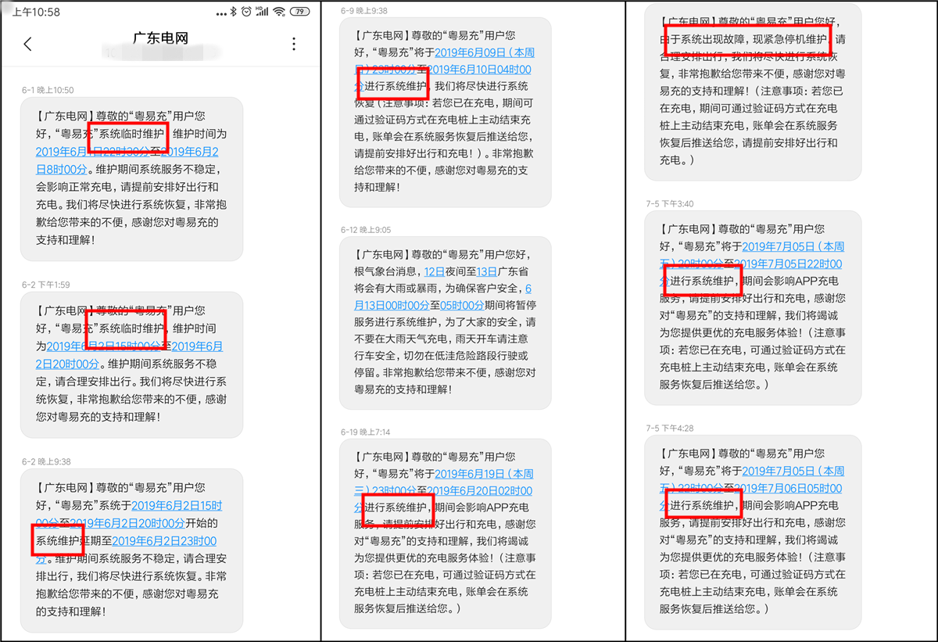The width and height of the screenshot is (938, 642).
Task: Tap the 6-2 下午1:59 timestamp
Action: tap(46, 285)
